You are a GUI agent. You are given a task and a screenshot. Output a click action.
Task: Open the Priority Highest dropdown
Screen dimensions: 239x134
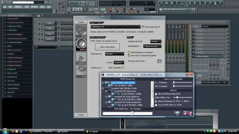point(119,62)
